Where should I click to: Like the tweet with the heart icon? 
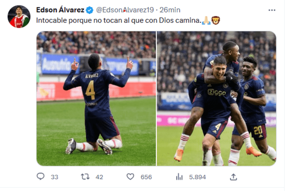(x=130, y=177)
